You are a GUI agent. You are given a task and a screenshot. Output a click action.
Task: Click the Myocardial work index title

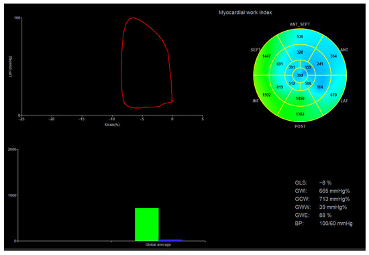245,13
